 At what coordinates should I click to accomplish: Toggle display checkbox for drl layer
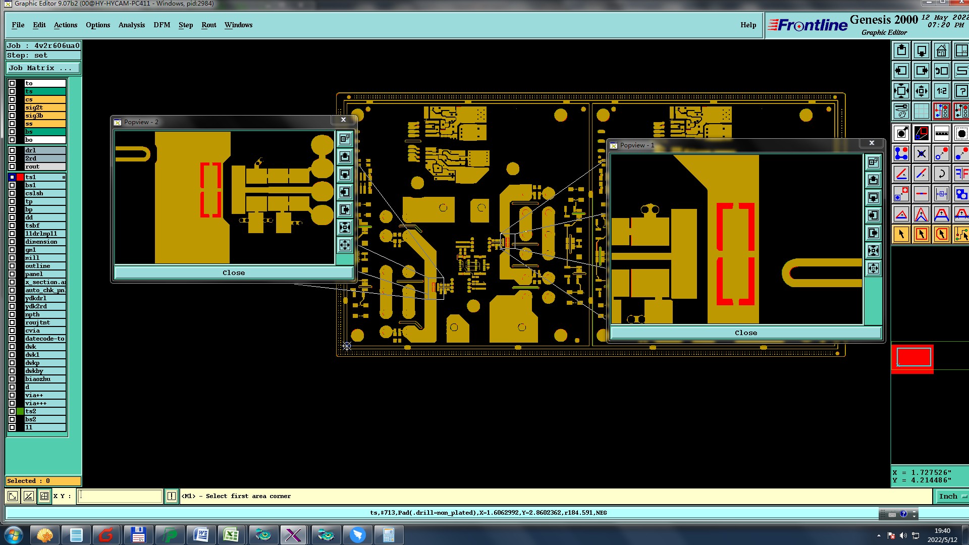12,150
